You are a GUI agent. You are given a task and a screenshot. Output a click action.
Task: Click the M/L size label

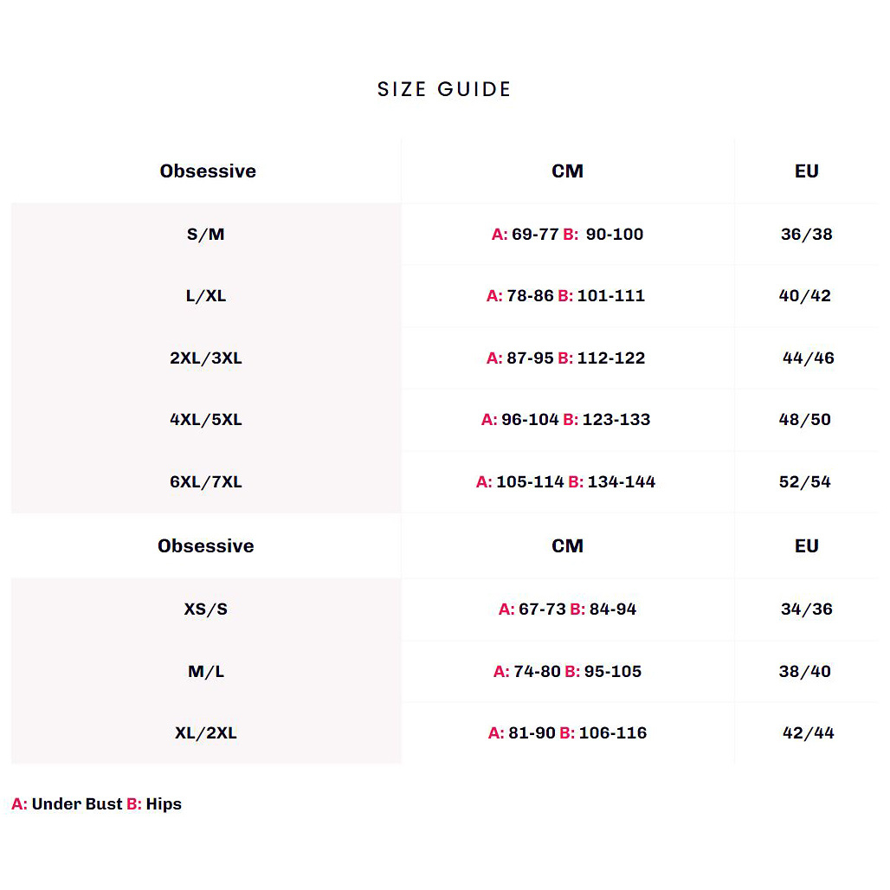206,671
